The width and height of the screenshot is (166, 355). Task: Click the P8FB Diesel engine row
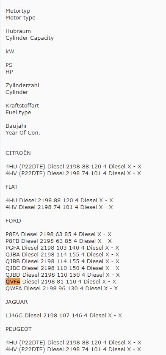click(x=59, y=241)
